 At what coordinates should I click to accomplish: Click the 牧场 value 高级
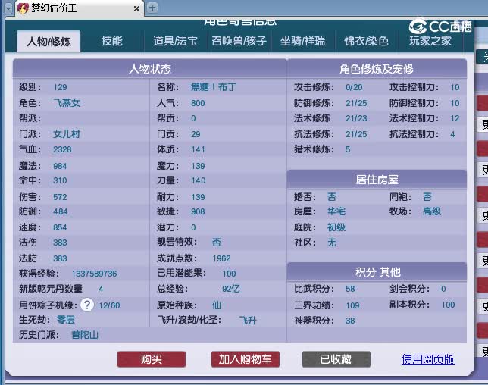432,211
